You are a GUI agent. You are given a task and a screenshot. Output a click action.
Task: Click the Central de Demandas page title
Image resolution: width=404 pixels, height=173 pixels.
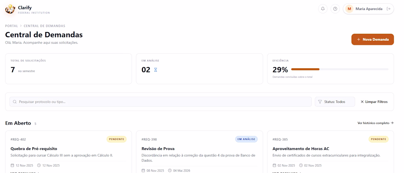coord(44,35)
